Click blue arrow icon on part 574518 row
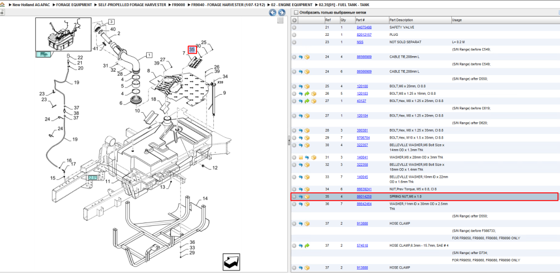560x273 pixels. point(301,246)
